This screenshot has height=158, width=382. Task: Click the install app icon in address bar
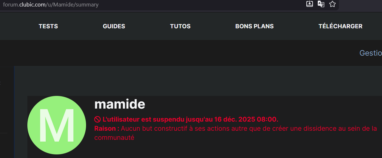point(310,4)
